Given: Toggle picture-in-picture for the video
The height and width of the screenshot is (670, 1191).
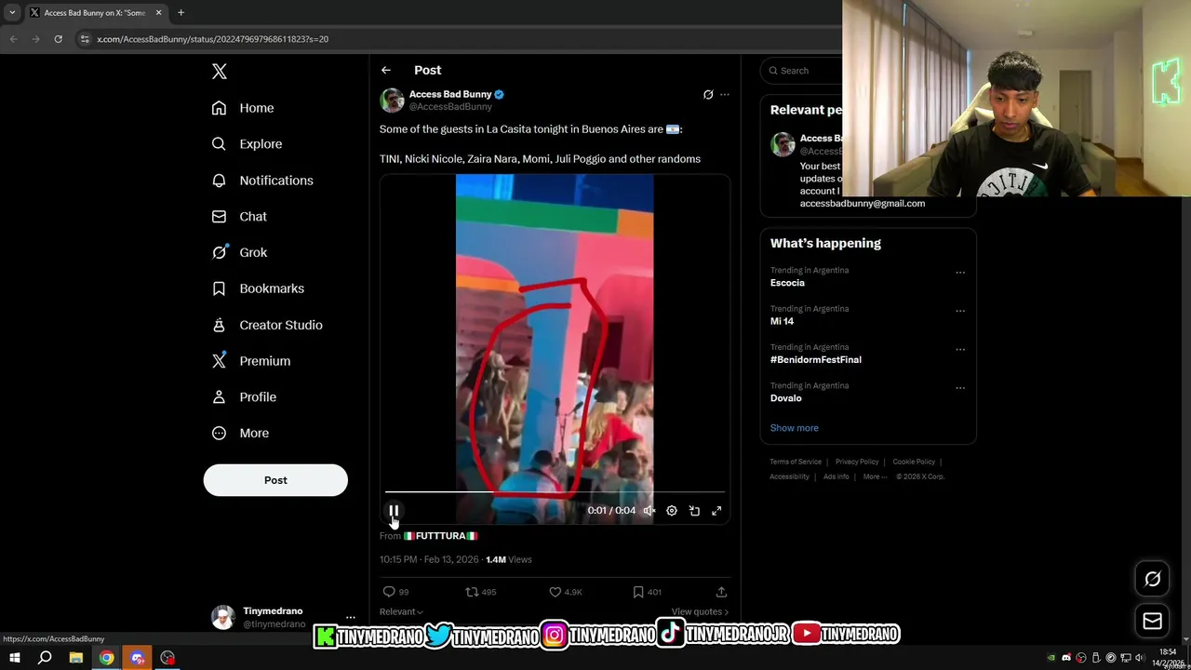Looking at the screenshot, I should pos(694,510).
